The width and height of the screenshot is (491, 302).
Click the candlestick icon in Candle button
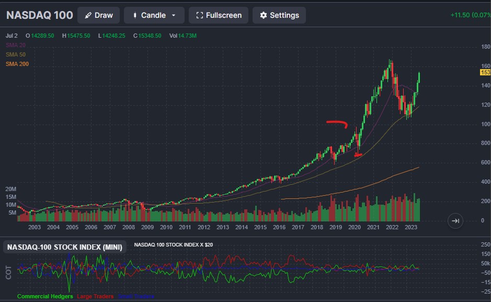(134, 15)
